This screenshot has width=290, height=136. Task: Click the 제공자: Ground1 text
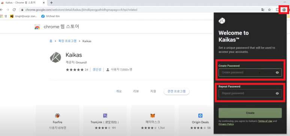click(x=76, y=63)
